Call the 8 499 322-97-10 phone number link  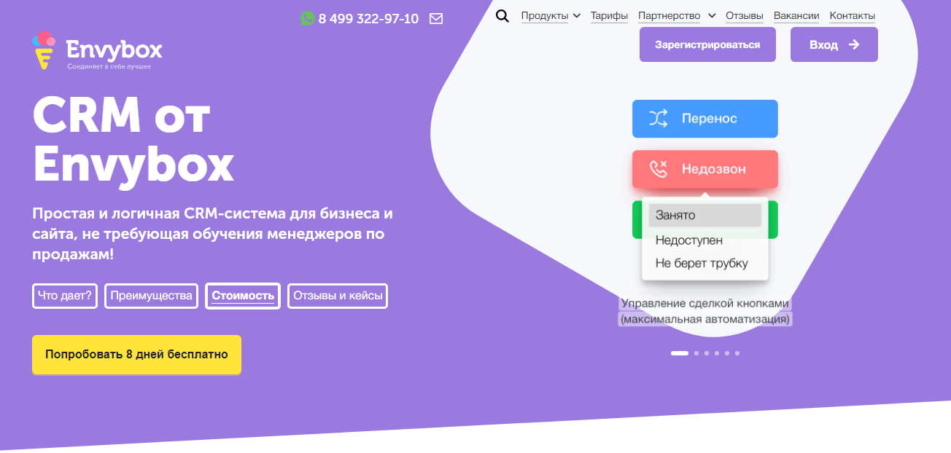(368, 18)
